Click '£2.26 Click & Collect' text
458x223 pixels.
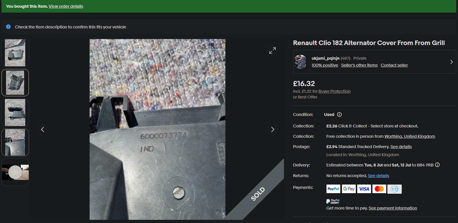point(347,126)
